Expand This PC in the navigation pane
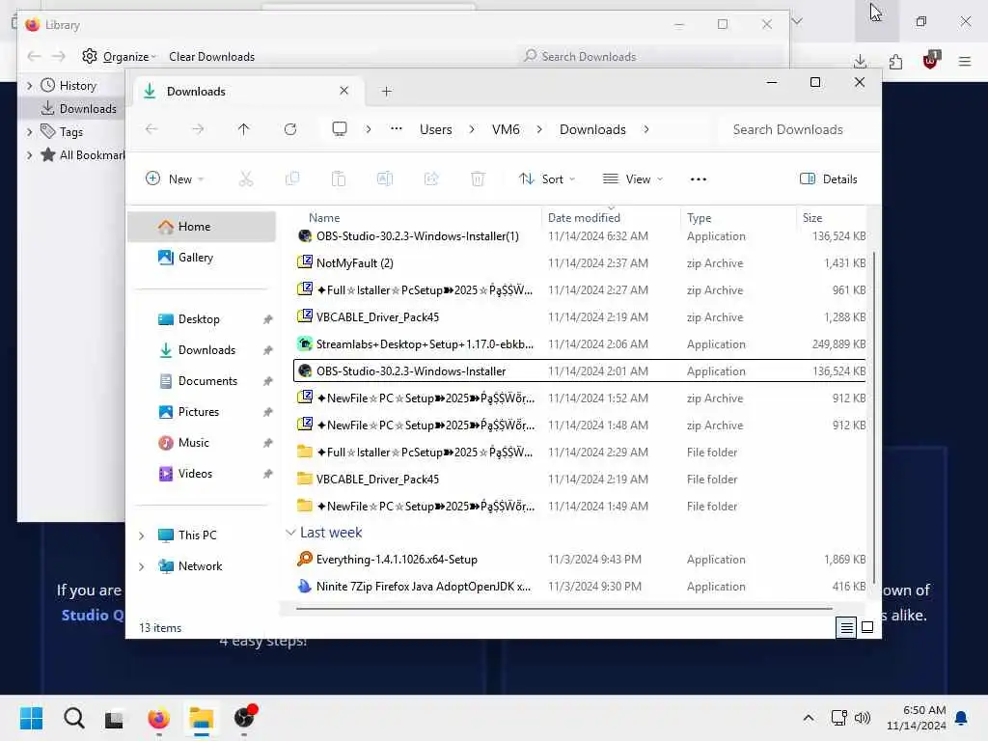 tap(142, 535)
